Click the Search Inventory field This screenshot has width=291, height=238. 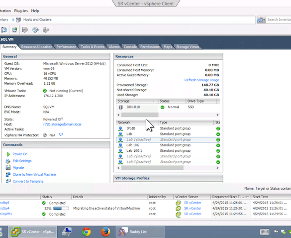[279, 19]
